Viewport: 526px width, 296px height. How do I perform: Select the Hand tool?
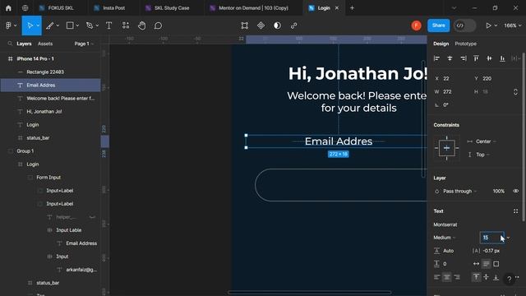click(142, 25)
